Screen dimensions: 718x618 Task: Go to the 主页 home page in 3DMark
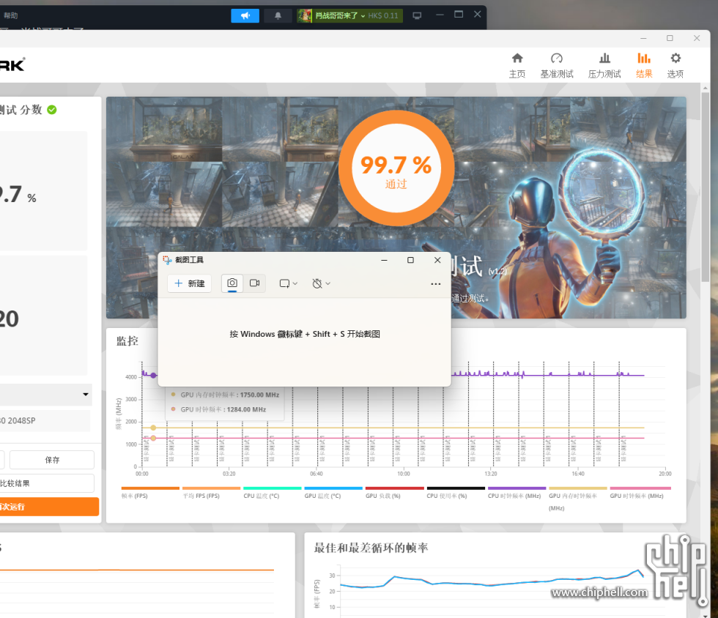(x=517, y=65)
